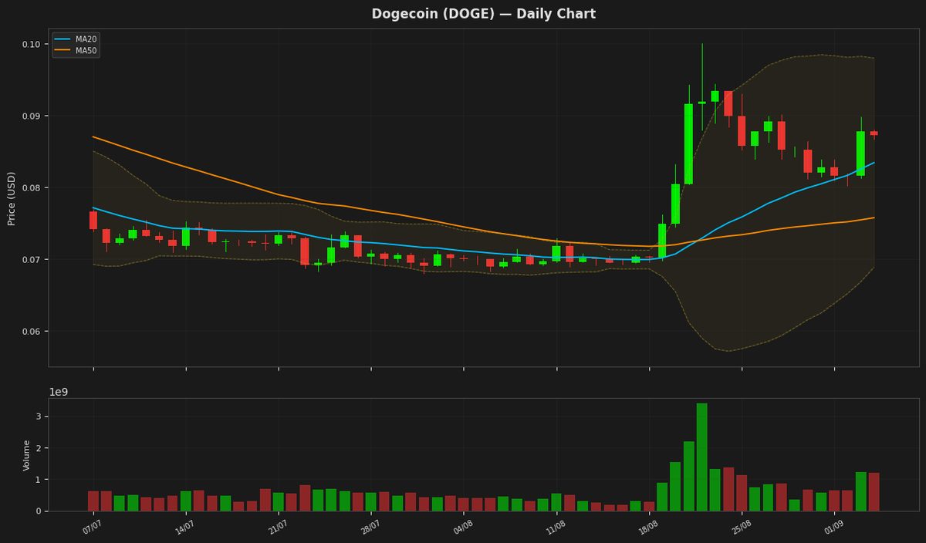Click the first red candlestick at 07/07
The image size is (926, 543).
point(93,221)
